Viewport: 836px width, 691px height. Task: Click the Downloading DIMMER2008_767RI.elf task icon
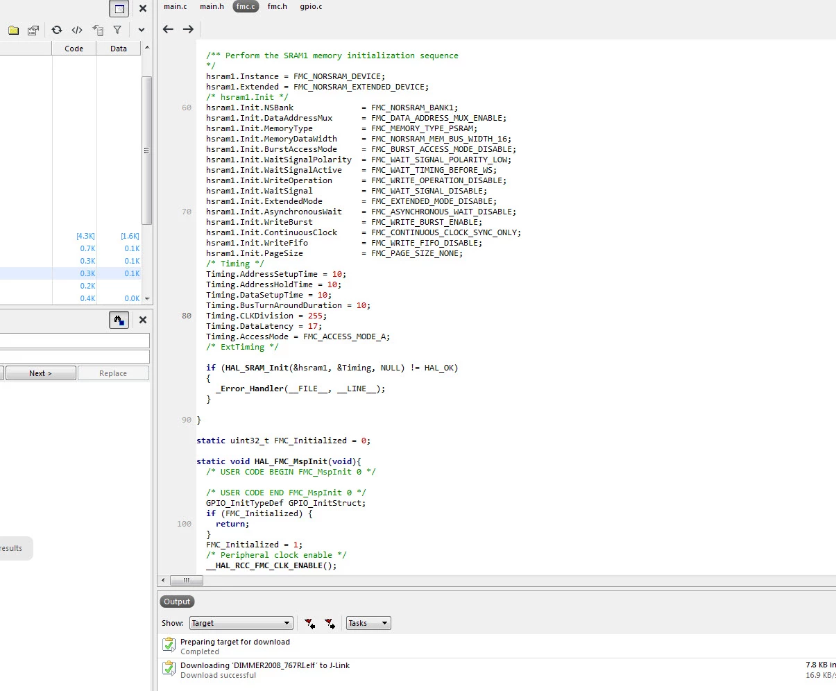click(169, 669)
